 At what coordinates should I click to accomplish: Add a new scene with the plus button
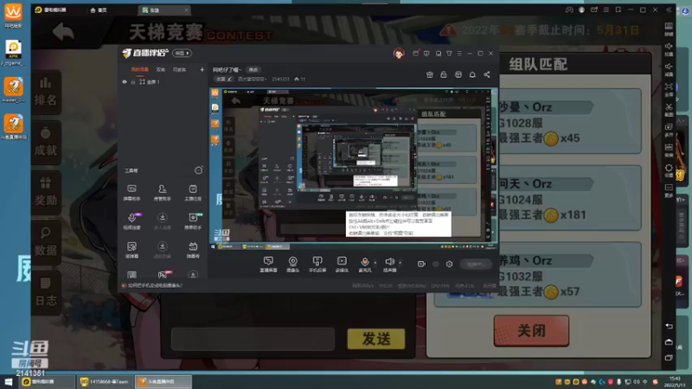pyautogui.click(x=202, y=70)
